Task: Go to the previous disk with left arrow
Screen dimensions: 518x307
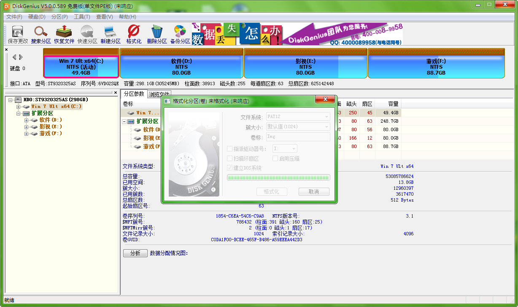Action: pyautogui.click(x=14, y=57)
